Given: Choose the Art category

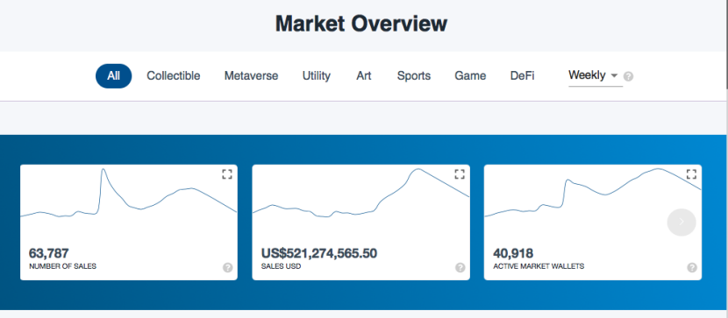Looking at the screenshot, I should pos(363,76).
